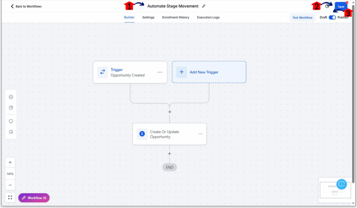Click the Test Workflow button
357x208 pixels.
click(x=302, y=17)
